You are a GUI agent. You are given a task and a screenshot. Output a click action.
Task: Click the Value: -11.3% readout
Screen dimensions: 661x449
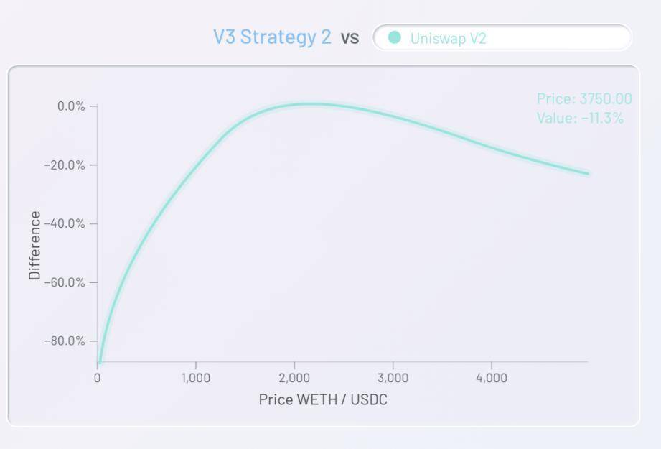coord(580,118)
